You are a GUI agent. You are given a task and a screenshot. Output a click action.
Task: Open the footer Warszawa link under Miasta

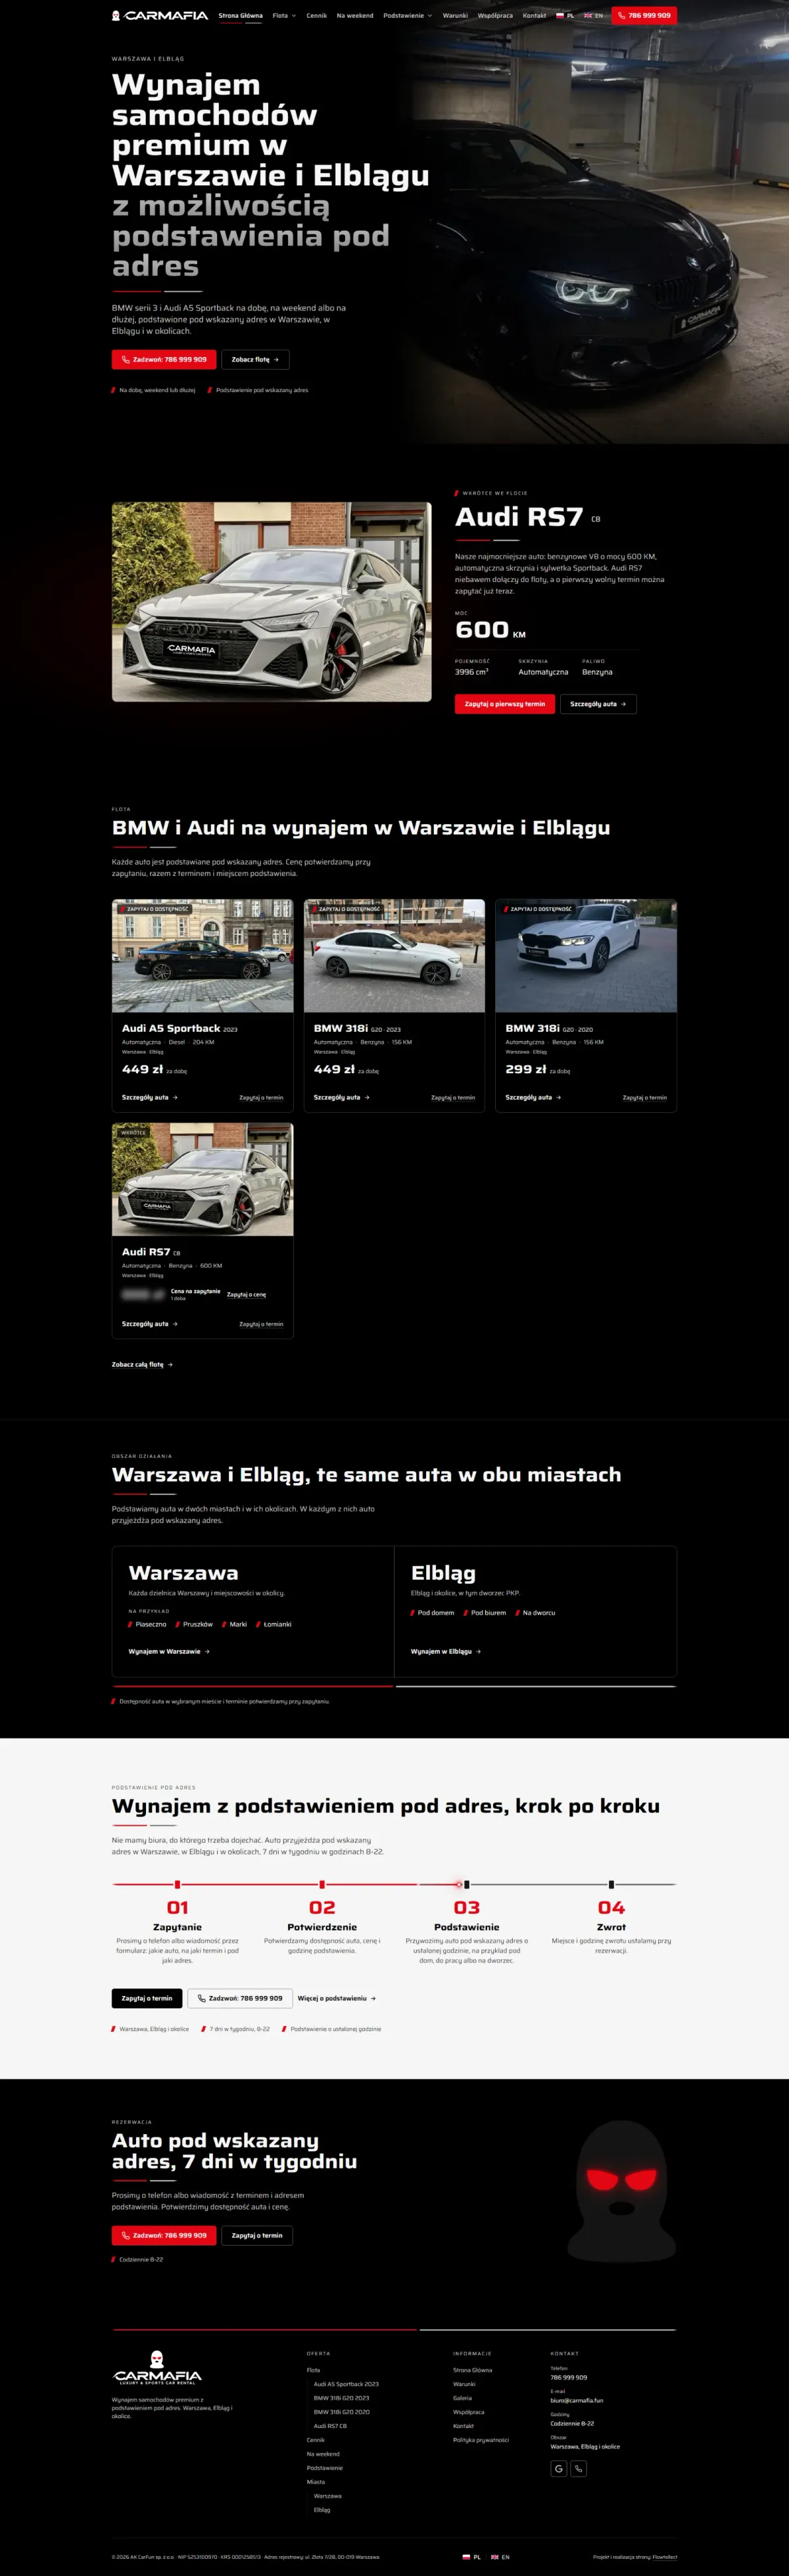click(327, 2496)
